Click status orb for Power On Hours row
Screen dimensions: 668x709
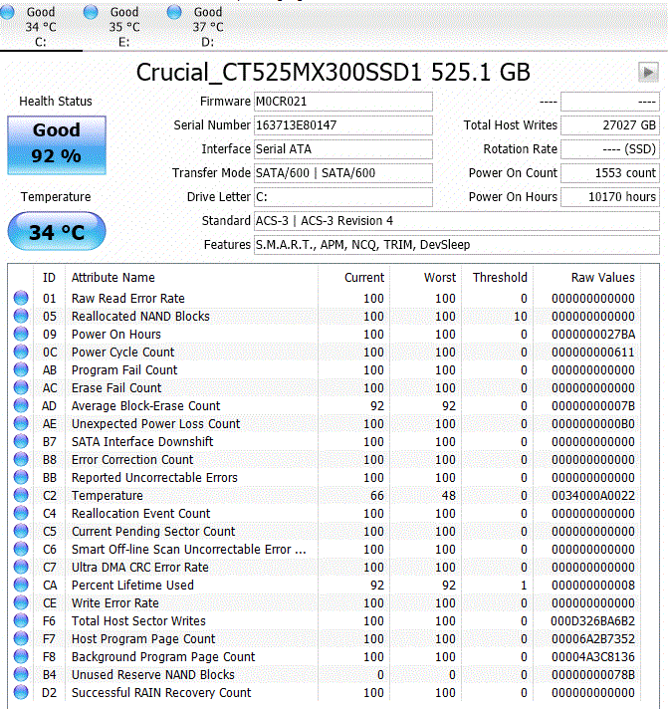click(x=21, y=334)
